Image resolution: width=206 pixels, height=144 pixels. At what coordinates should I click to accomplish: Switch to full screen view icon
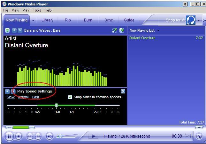[x=115, y=30]
